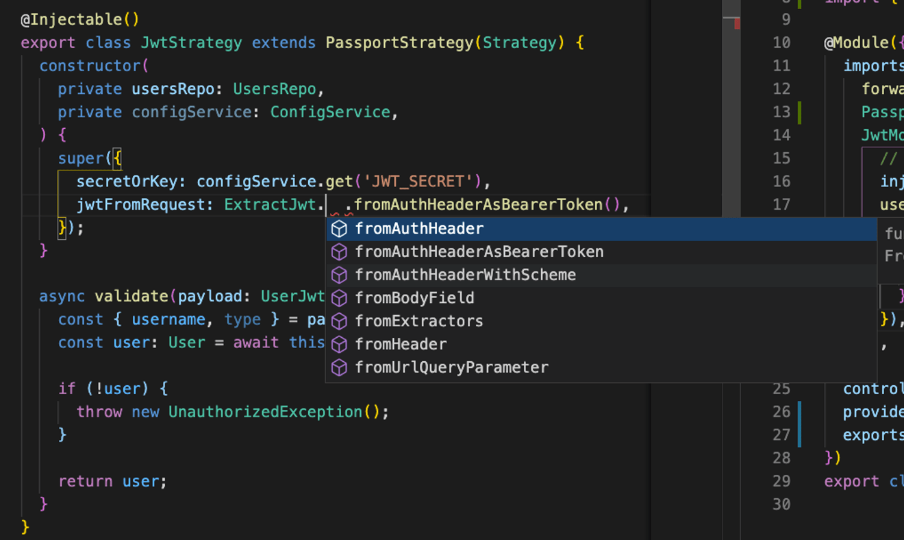
Task: Click the cube icon beside fromExtractors
Action: 340,321
